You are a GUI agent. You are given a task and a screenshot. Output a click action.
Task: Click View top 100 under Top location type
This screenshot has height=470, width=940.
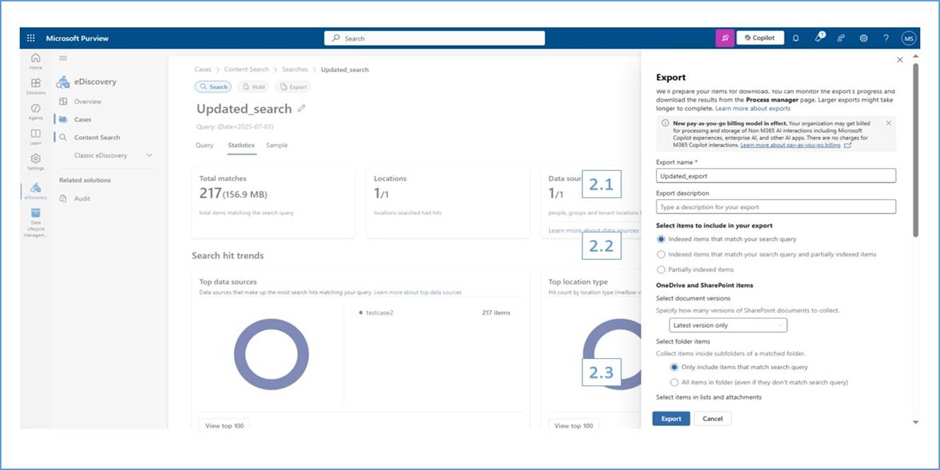[573, 425]
